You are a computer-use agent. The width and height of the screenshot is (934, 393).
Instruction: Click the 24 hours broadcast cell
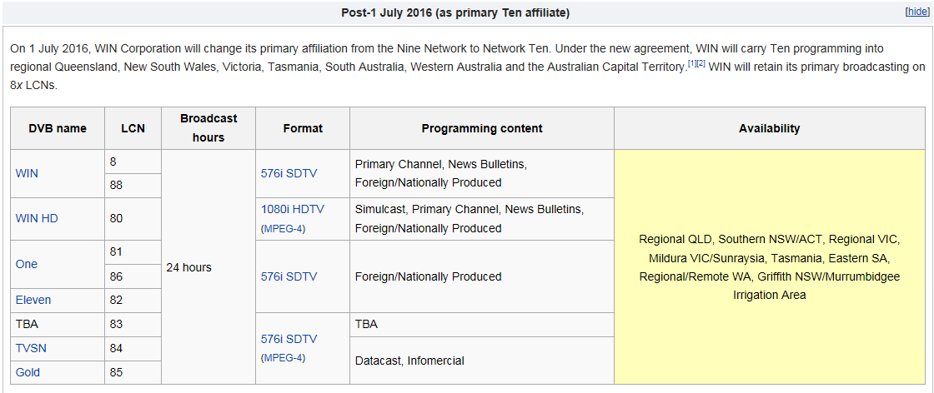189,267
